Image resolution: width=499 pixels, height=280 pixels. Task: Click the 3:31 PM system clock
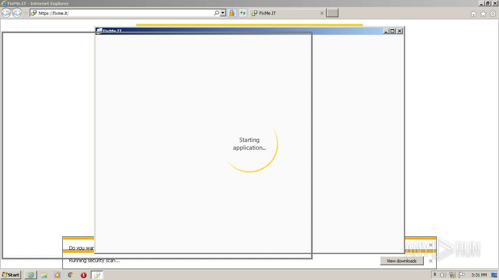point(479,275)
